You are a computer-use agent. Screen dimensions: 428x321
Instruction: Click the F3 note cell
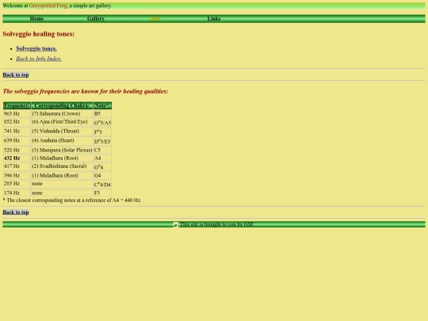(102, 193)
